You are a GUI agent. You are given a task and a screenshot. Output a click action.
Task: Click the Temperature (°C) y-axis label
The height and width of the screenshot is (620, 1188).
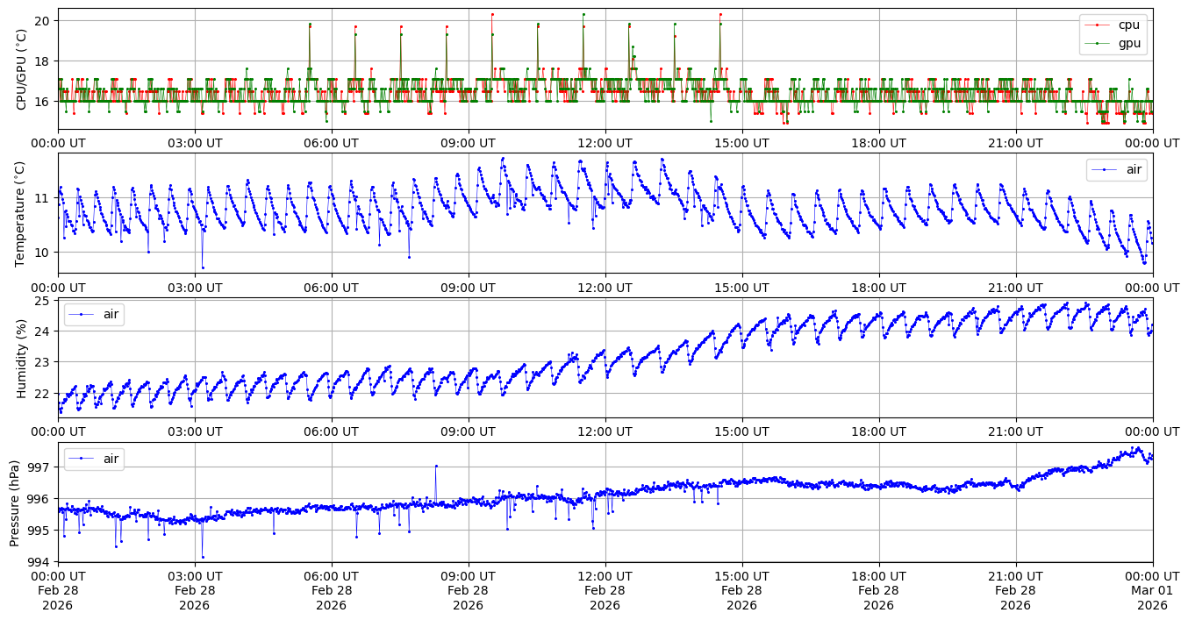click(22, 213)
